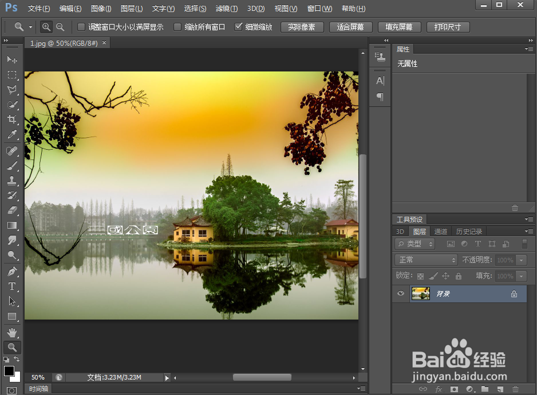
Task: Toggle lock position icon
Action: coord(445,276)
